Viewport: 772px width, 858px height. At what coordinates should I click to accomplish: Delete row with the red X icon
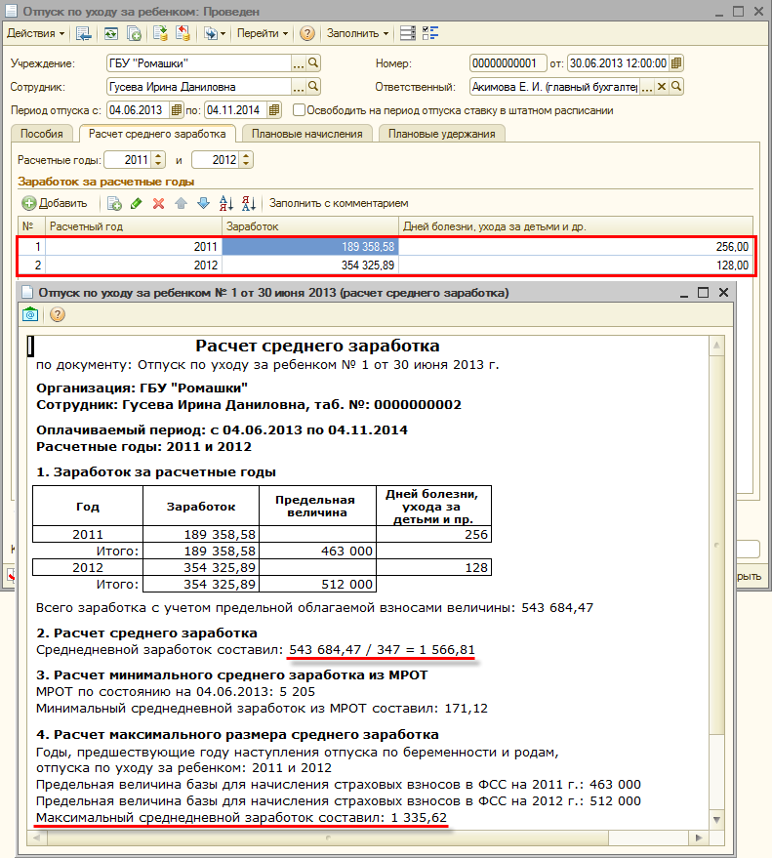[x=158, y=204]
